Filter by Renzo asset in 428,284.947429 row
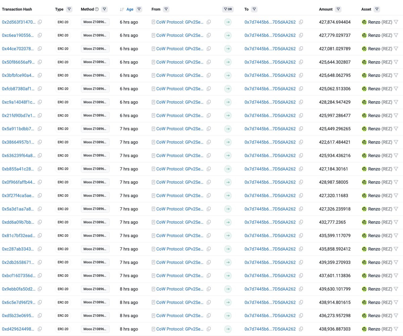403x336 pixels. [x=396, y=102]
